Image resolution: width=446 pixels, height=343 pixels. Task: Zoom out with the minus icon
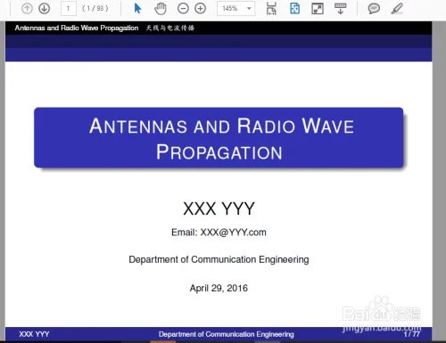coord(183,8)
